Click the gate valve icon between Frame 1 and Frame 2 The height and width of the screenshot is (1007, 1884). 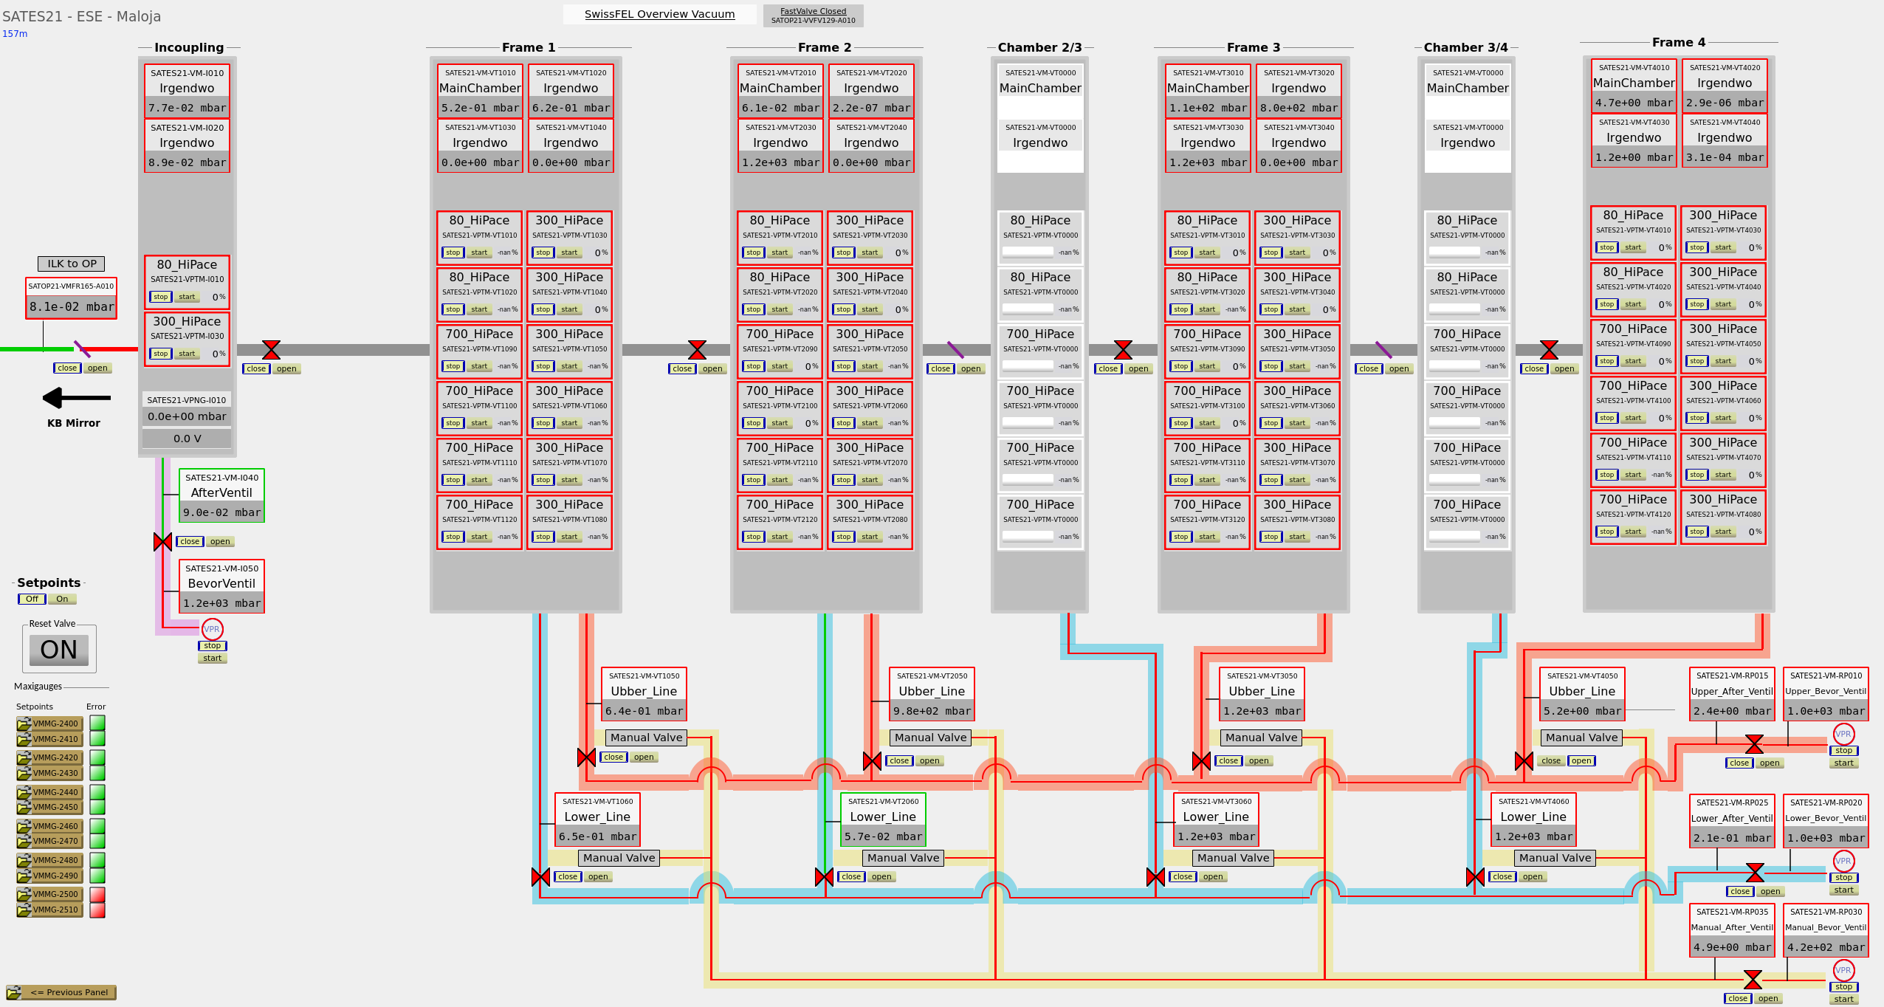697,350
